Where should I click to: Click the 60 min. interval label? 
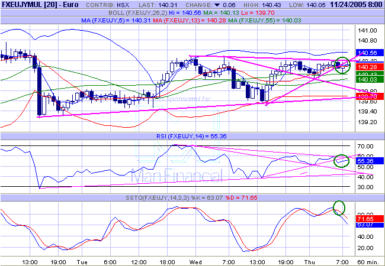[368, 262]
